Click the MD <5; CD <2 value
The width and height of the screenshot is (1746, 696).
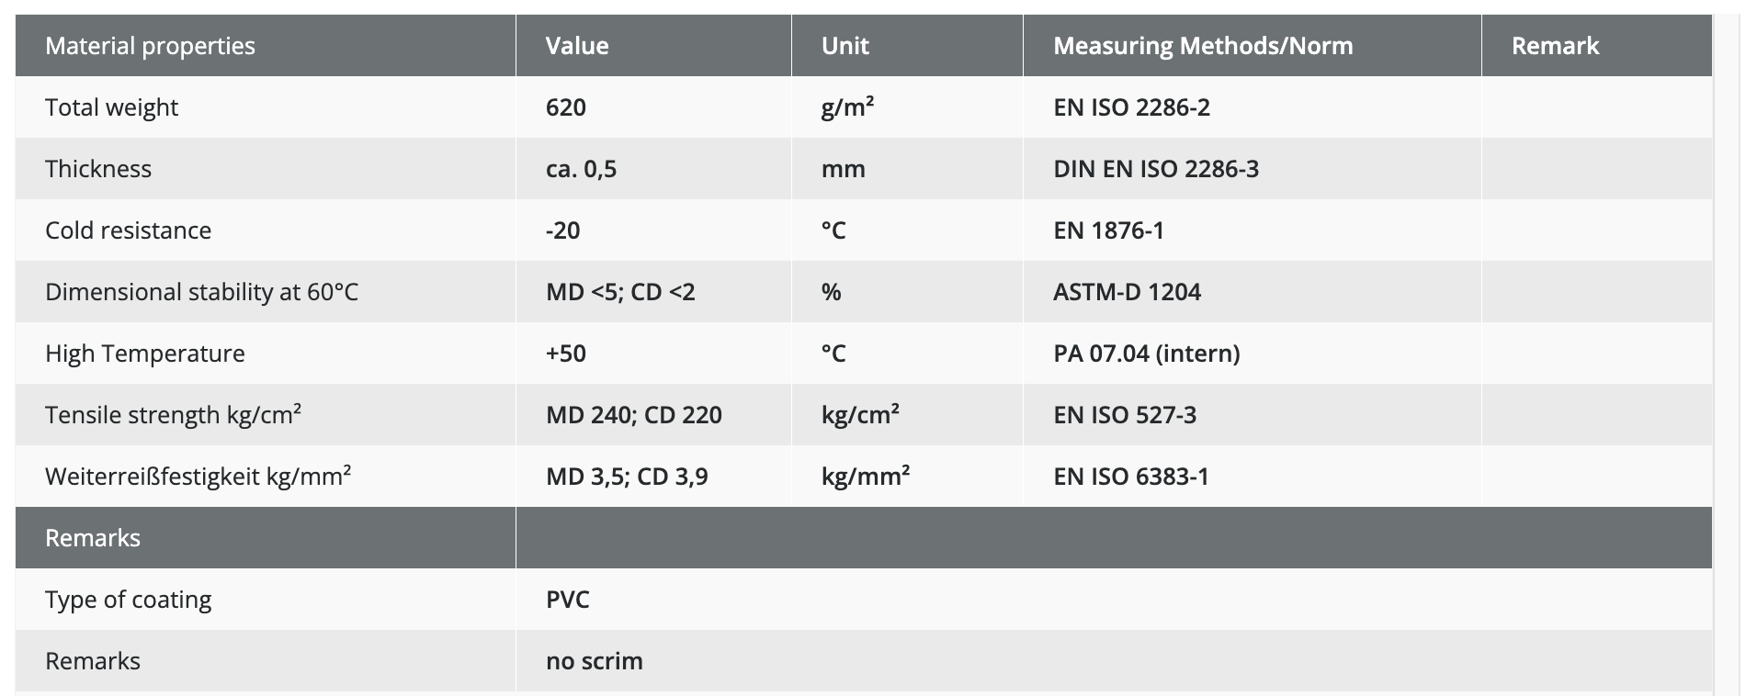620,292
